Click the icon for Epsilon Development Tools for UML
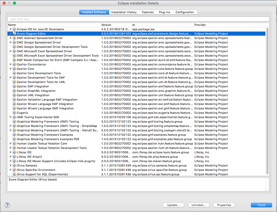 click(x=14, y=82)
